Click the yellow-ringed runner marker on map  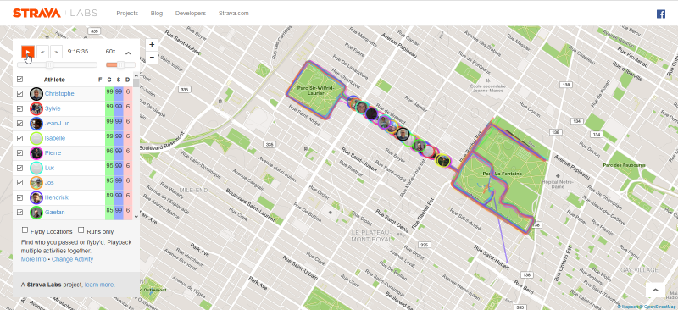click(442, 161)
